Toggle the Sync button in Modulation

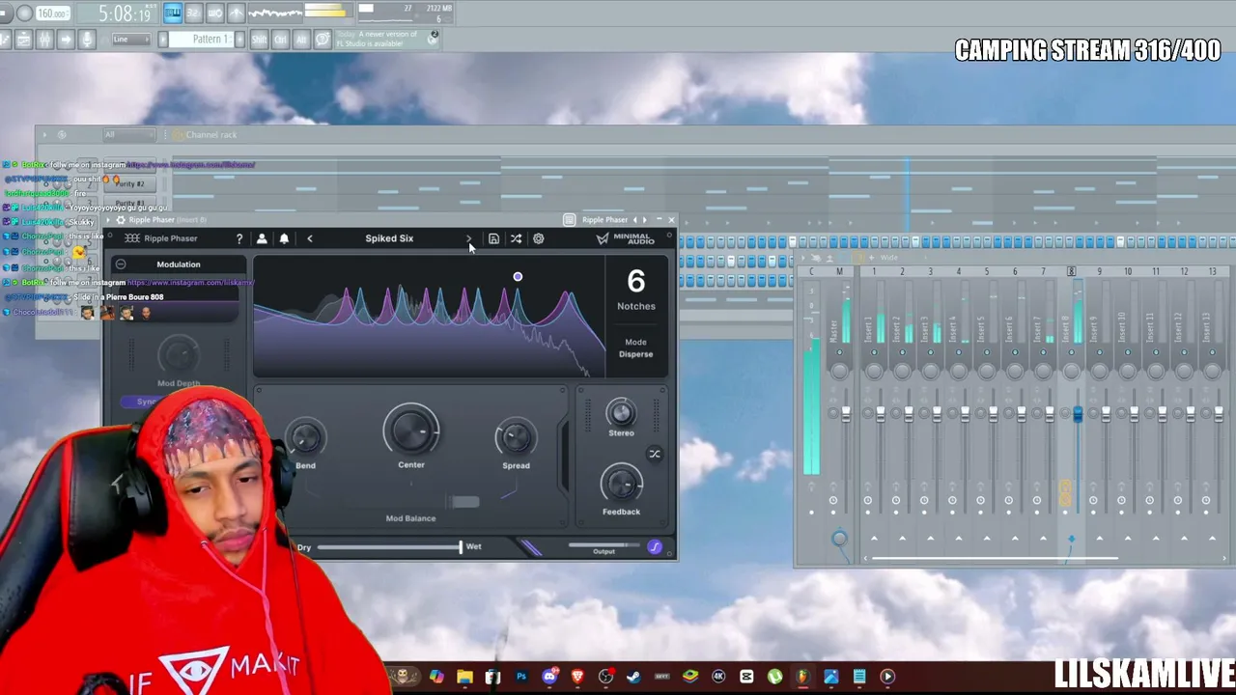point(145,402)
